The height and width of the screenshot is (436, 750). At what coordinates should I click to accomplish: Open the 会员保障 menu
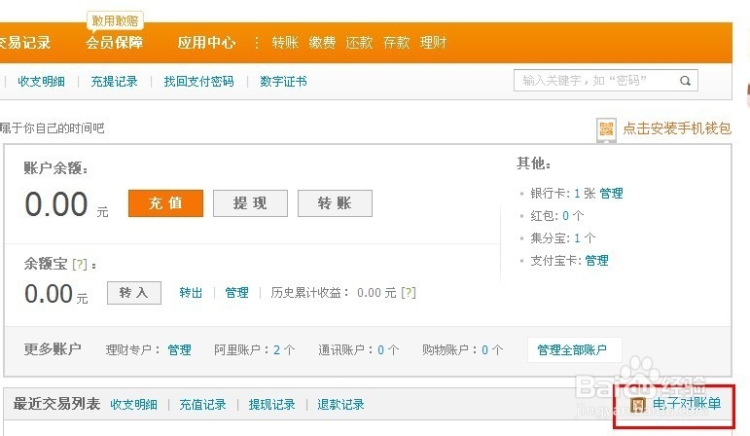(115, 43)
